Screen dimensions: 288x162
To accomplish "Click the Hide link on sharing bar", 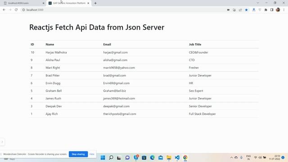I will 92,154.
